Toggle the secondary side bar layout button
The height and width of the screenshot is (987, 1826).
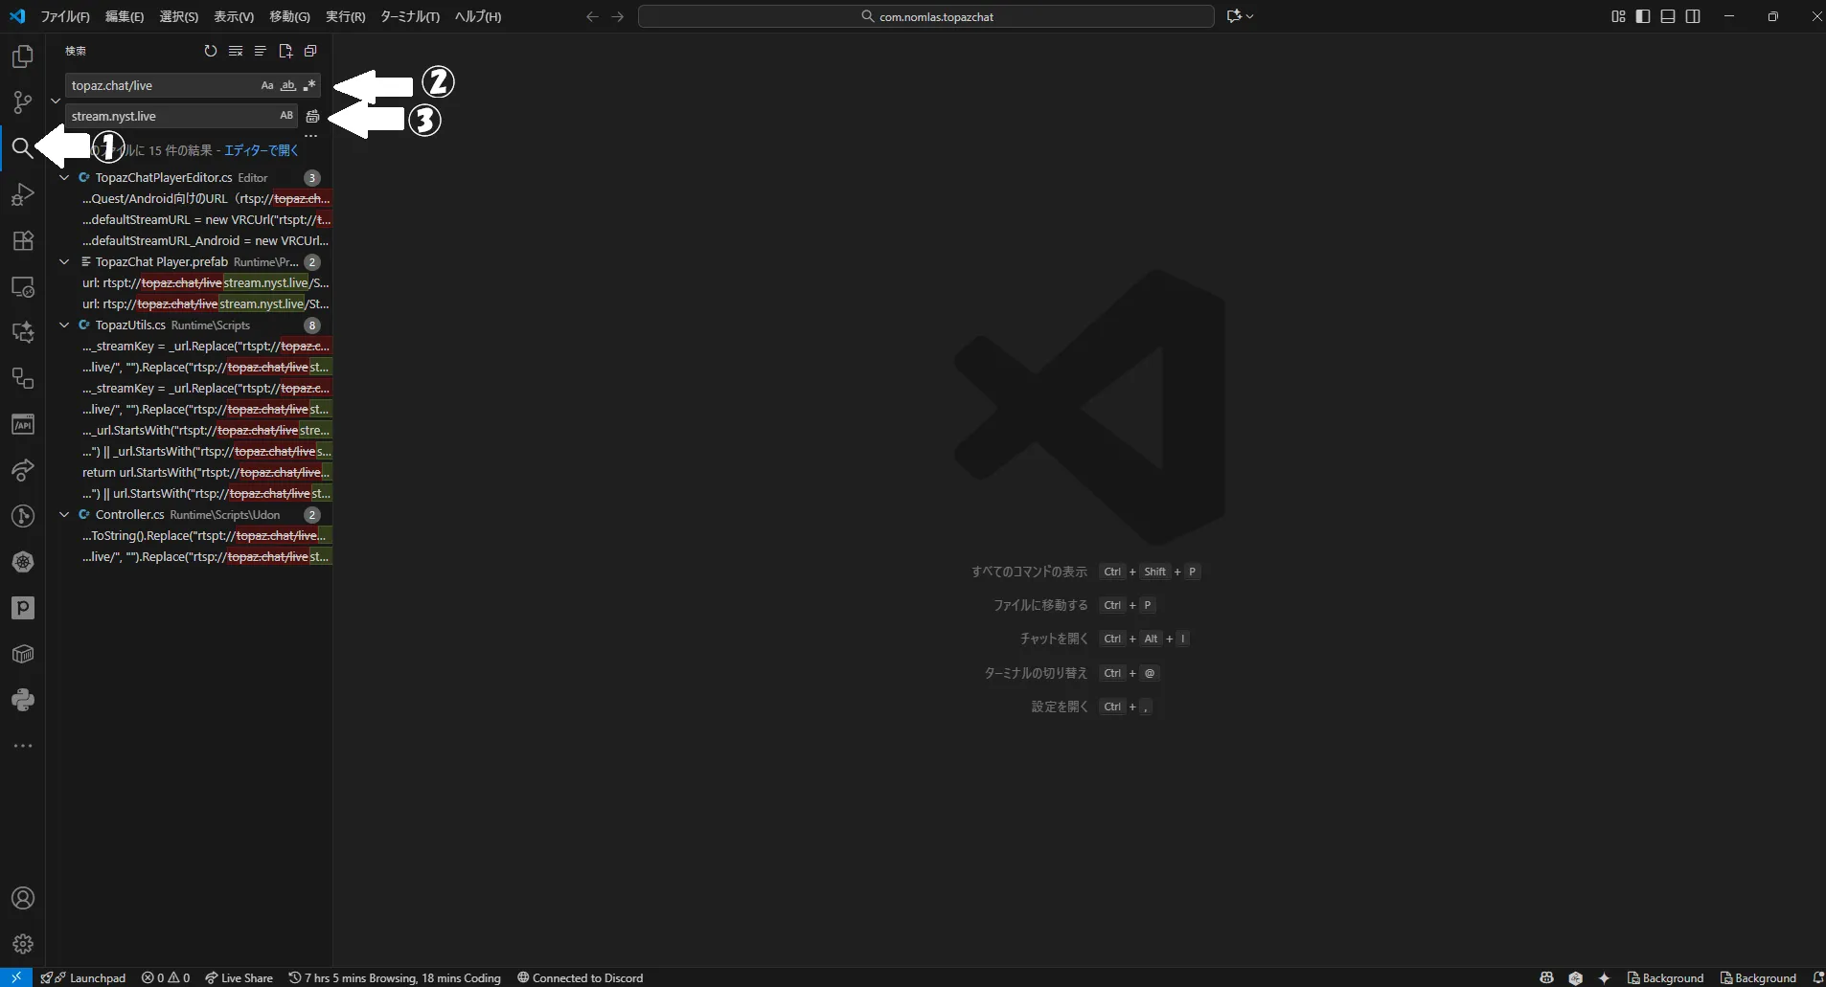coord(1693,16)
